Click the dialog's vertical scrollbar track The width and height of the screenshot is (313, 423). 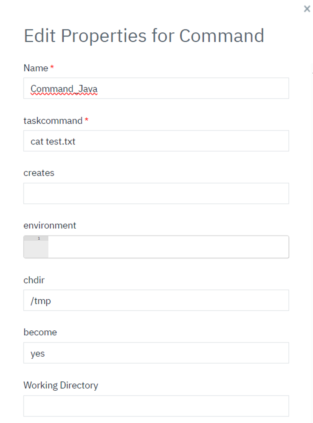point(312,213)
